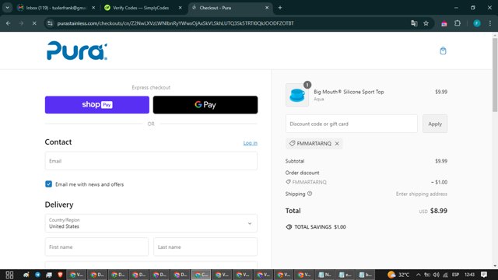Click the Order discount label

pos(303,173)
